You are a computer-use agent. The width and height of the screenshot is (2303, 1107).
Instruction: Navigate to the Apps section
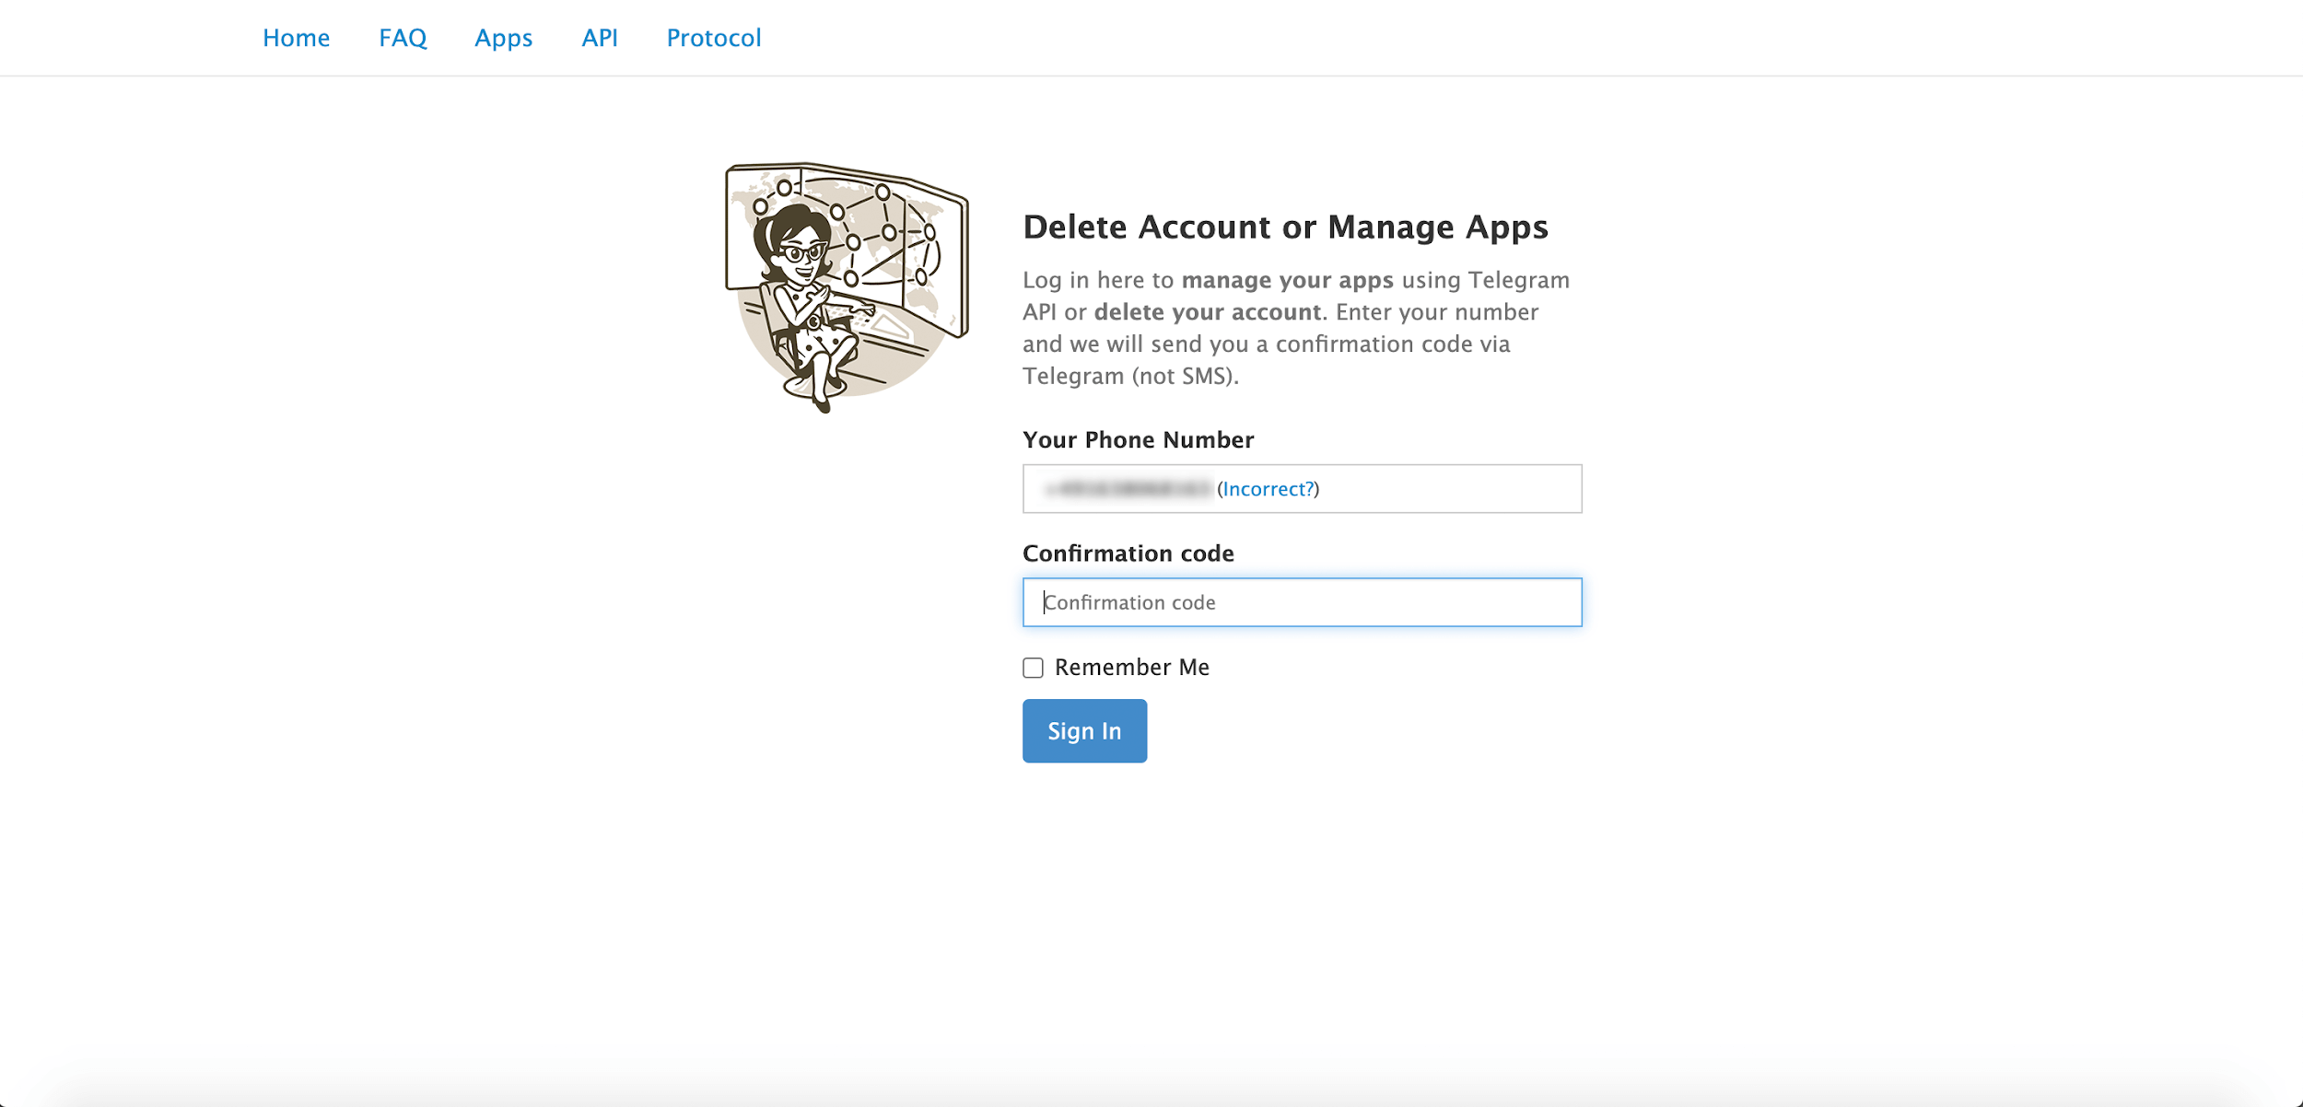(x=504, y=37)
